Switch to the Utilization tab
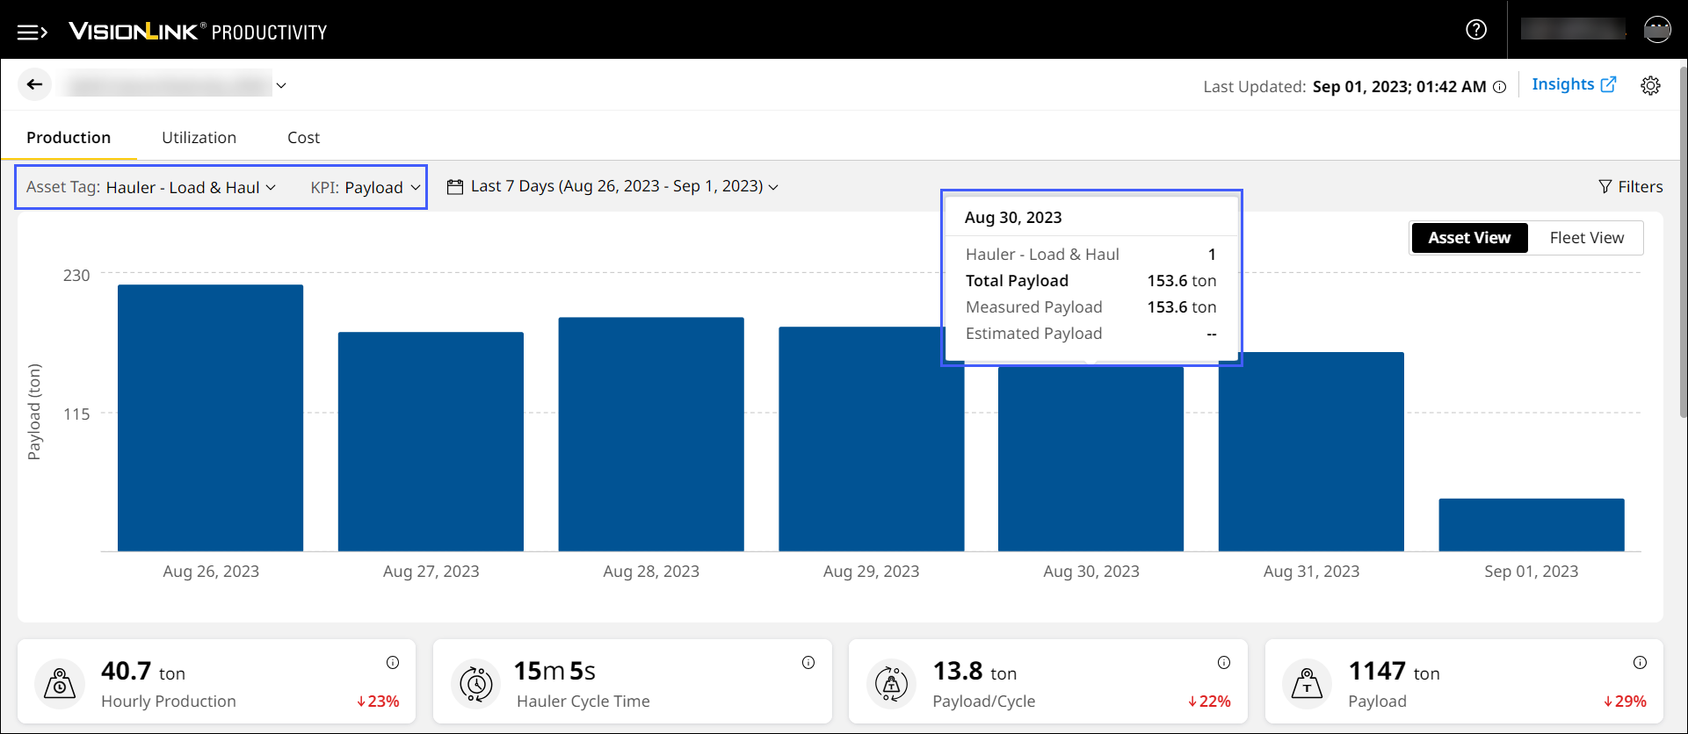The image size is (1688, 734). 199,138
